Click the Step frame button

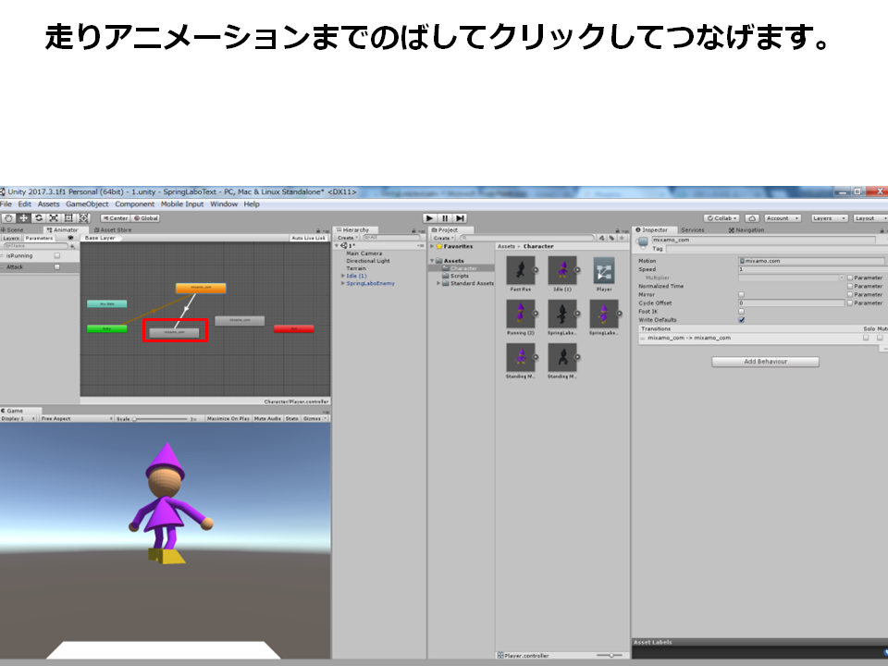(461, 218)
